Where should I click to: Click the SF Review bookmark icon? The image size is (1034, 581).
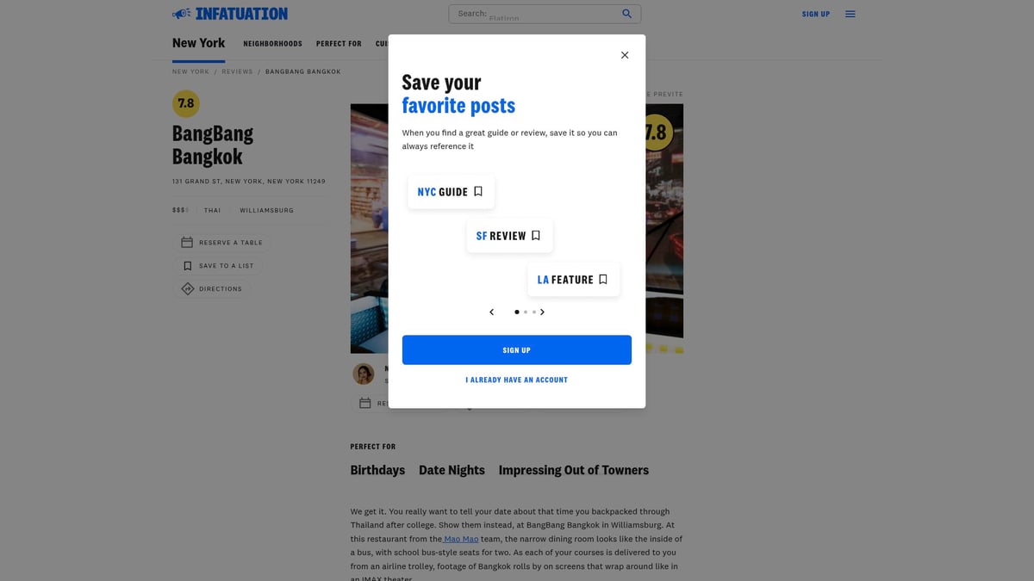[x=536, y=235]
